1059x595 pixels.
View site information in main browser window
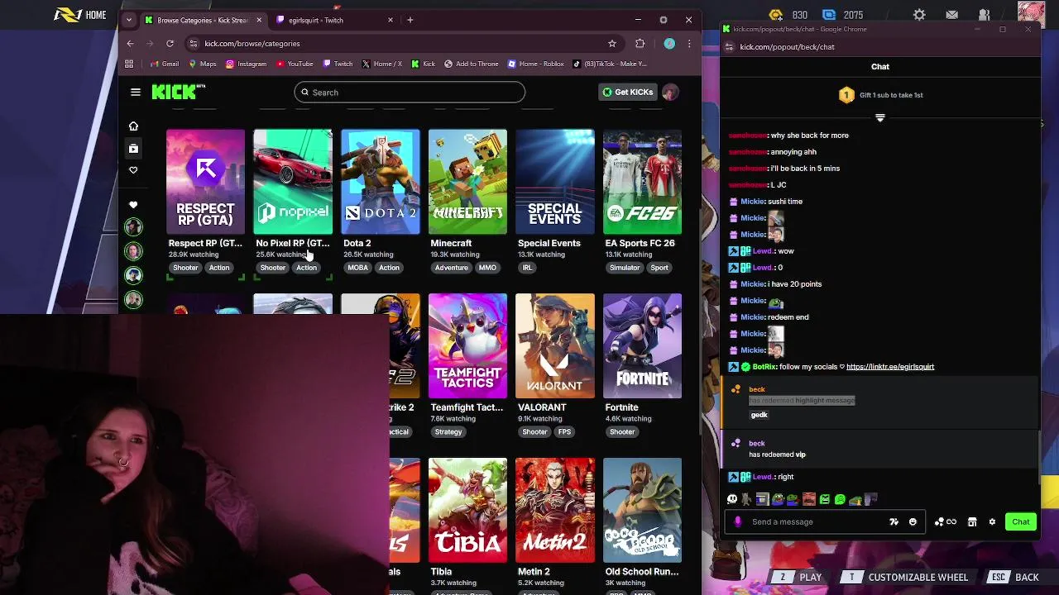point(194,44)
